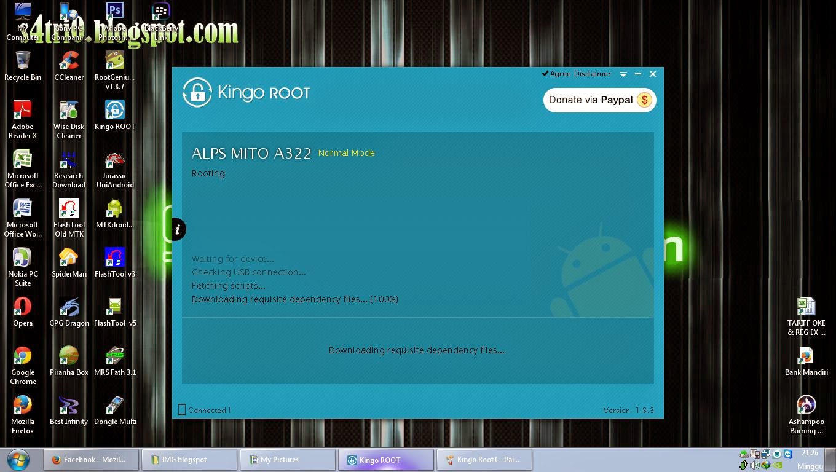Viewport: 836px width, 472px height.
Task: Switch to My Pictures taskbar window
Action: [288, 460]
